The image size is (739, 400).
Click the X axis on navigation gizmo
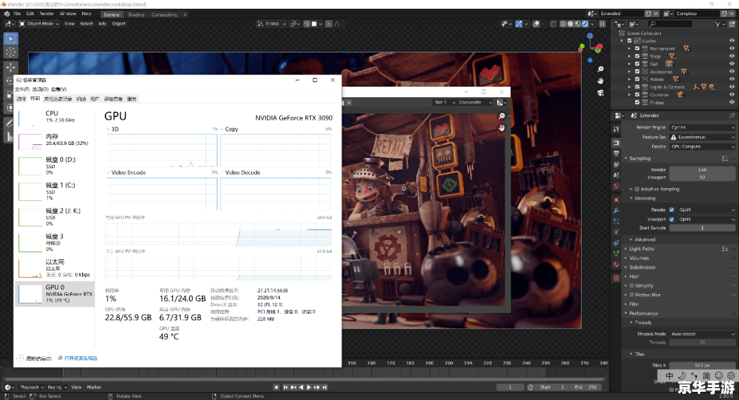pyautogui.click(x=599, y=47)
